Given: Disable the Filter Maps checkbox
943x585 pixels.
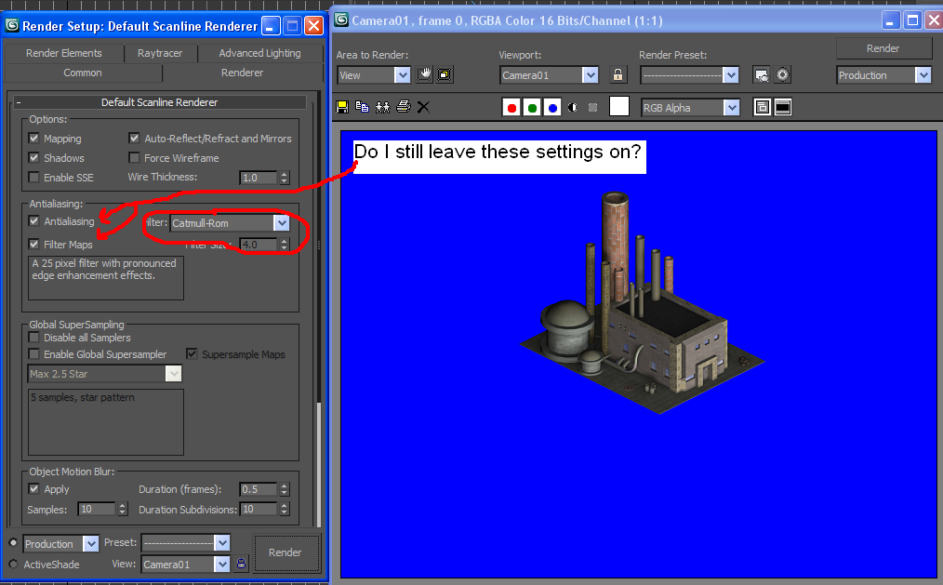Looking at the screenshot, I should coord(34,245).
